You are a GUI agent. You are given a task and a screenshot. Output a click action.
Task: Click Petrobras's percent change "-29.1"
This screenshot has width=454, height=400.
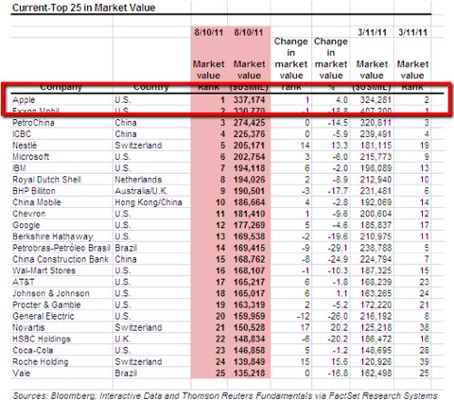point(338,248)
